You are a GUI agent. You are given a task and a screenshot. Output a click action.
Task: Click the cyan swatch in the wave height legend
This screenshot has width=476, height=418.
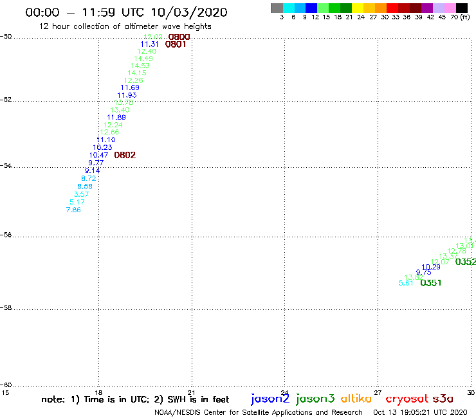coord(288,8)
